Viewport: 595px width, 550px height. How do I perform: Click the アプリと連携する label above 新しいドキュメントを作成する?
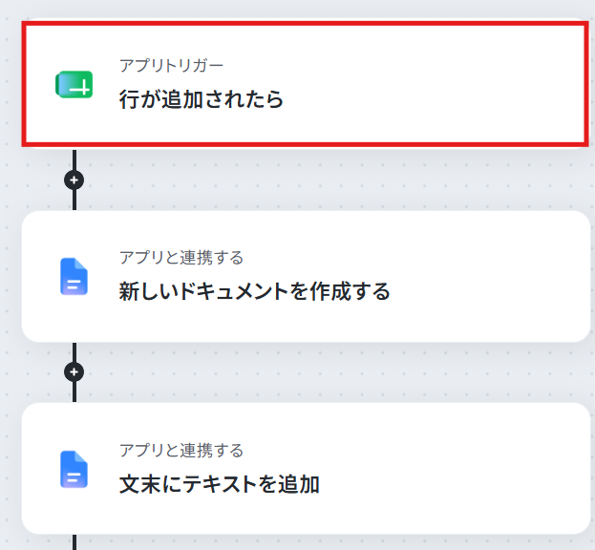pyautogui.click(x=181, y=258)
